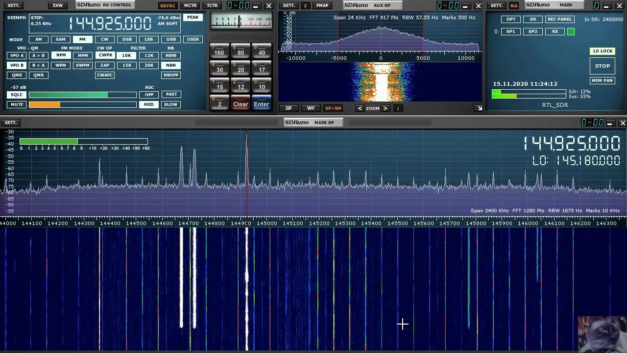The height and width of the screenshot is (353, 627).
Task: Open the REC PANEL
Action: pyautogui.click(x=559, y=19)
